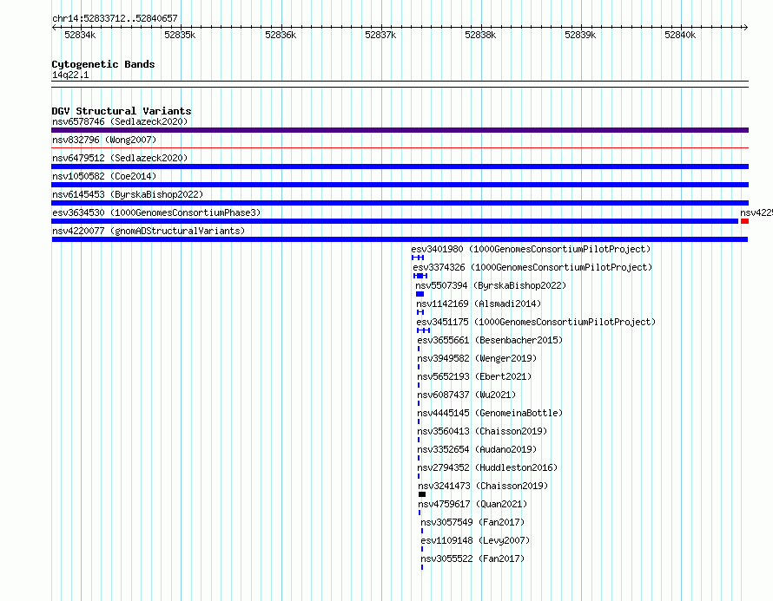Open nsv6479512 (Sedlazeck2020) variant label
Screen dimensions: 773x601
click(x=120, y=158)
